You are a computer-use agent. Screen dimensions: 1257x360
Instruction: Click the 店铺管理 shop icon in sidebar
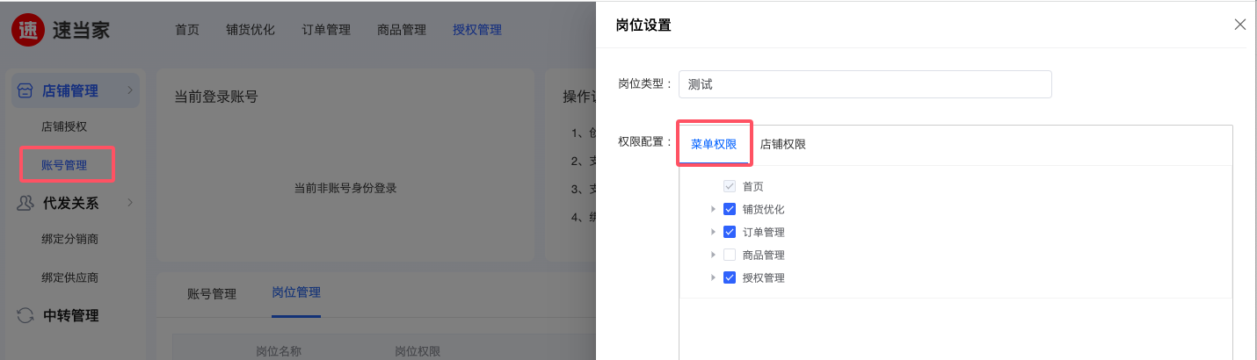point(25,90)
